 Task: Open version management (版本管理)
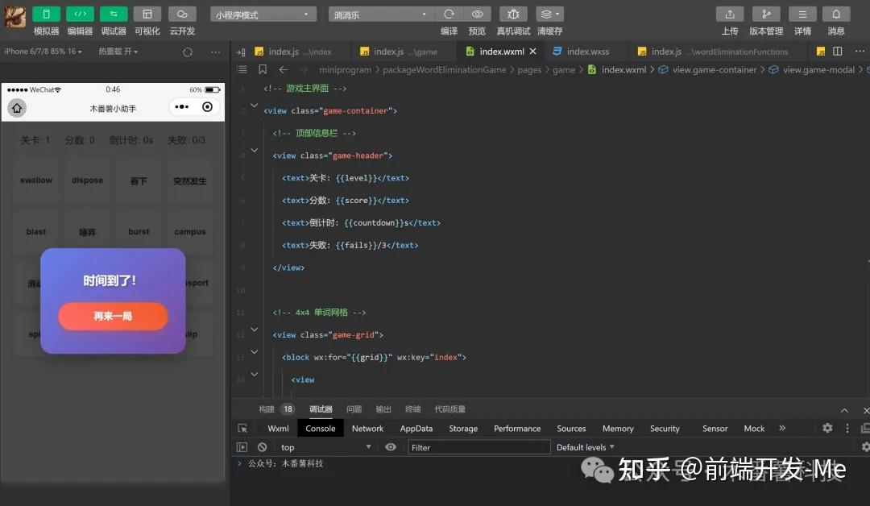766,14
